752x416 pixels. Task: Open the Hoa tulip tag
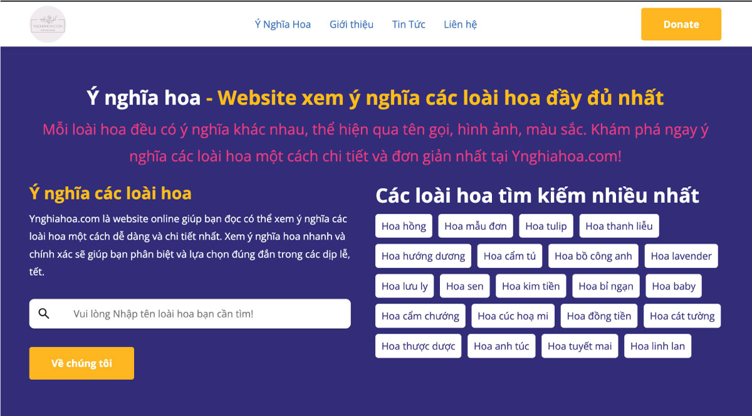point(546,226)
